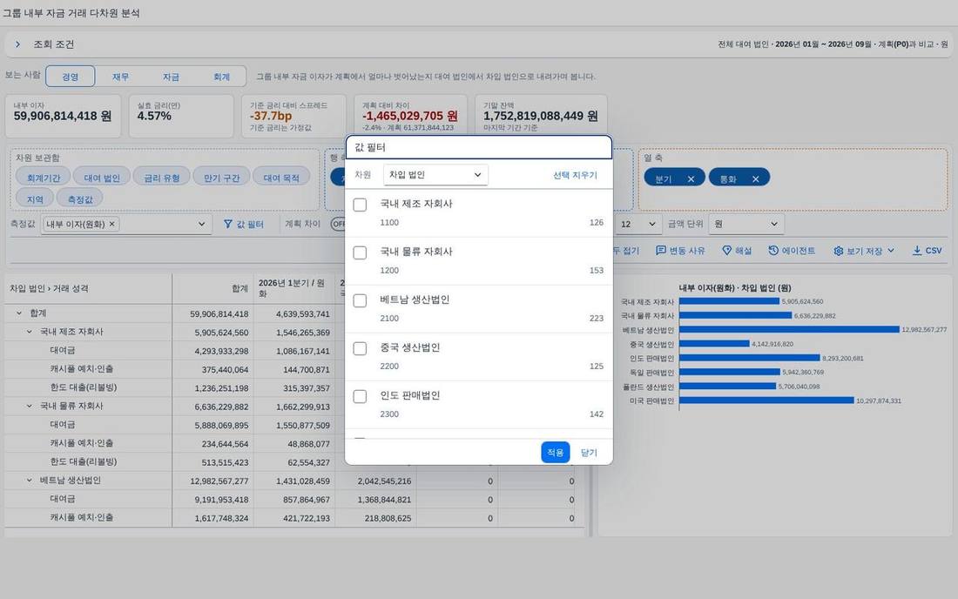Click the 실효 금리(연) KPI card
Viewport: 958px width, 599px height.
click(181, 116)
